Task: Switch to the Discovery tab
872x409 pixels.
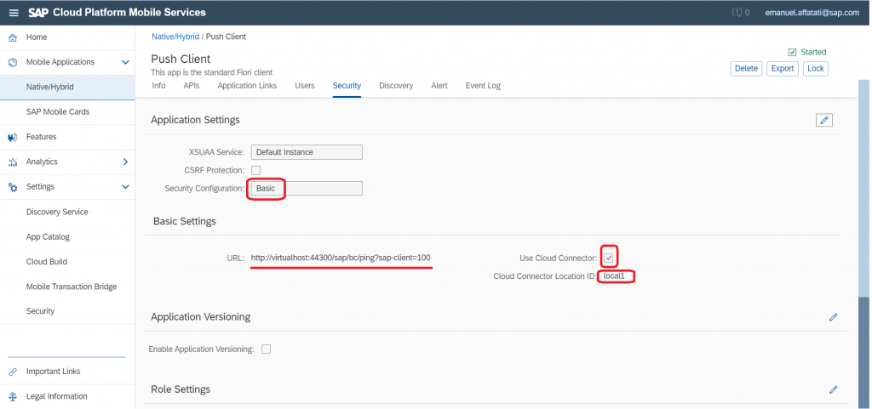Action: [x=396, y=86]
